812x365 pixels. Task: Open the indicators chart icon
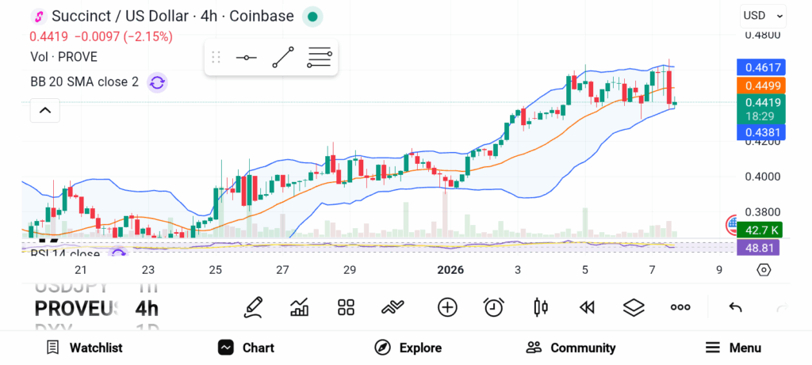pyautogui.click(x=300, y=307)
